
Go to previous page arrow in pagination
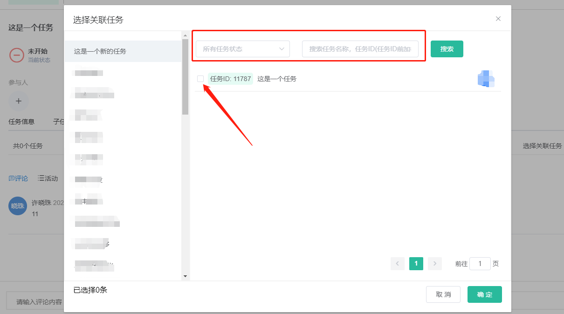pyautogui.click(x=398, y=264)
